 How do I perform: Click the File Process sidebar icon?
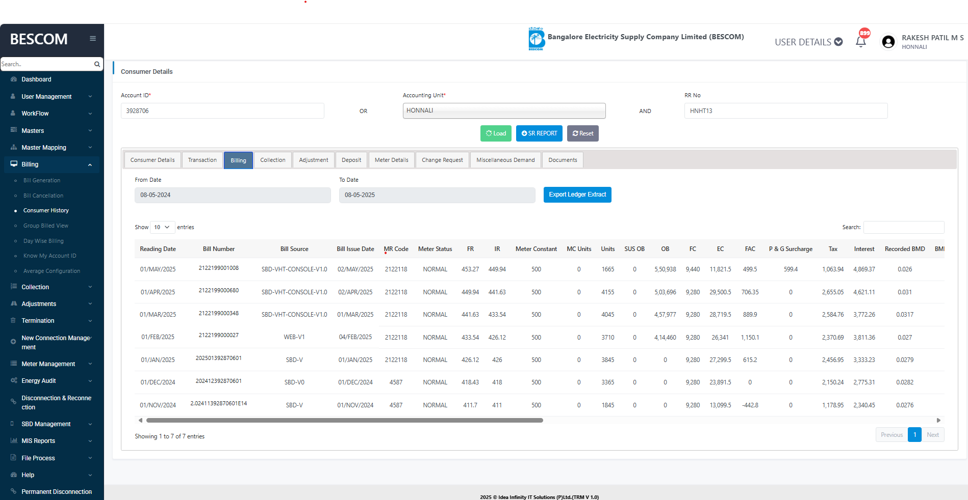tap(13, 458)
